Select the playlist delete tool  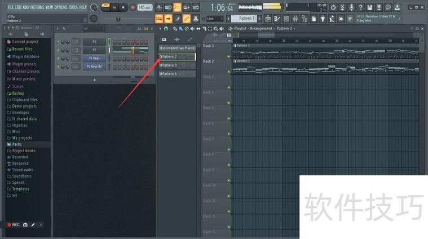tap(187, 28)
